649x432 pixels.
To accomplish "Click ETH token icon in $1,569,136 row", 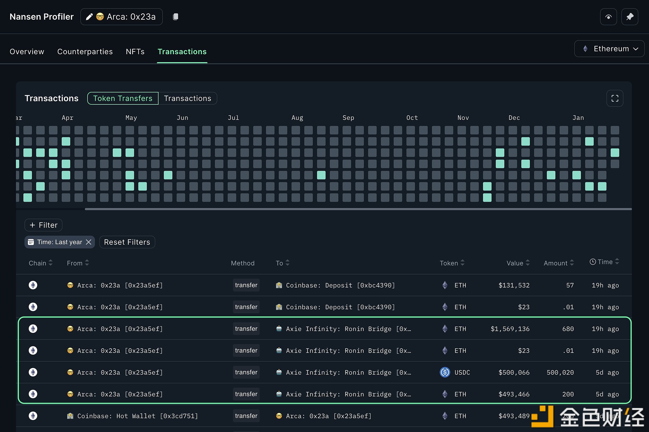I will coord(445,329).
